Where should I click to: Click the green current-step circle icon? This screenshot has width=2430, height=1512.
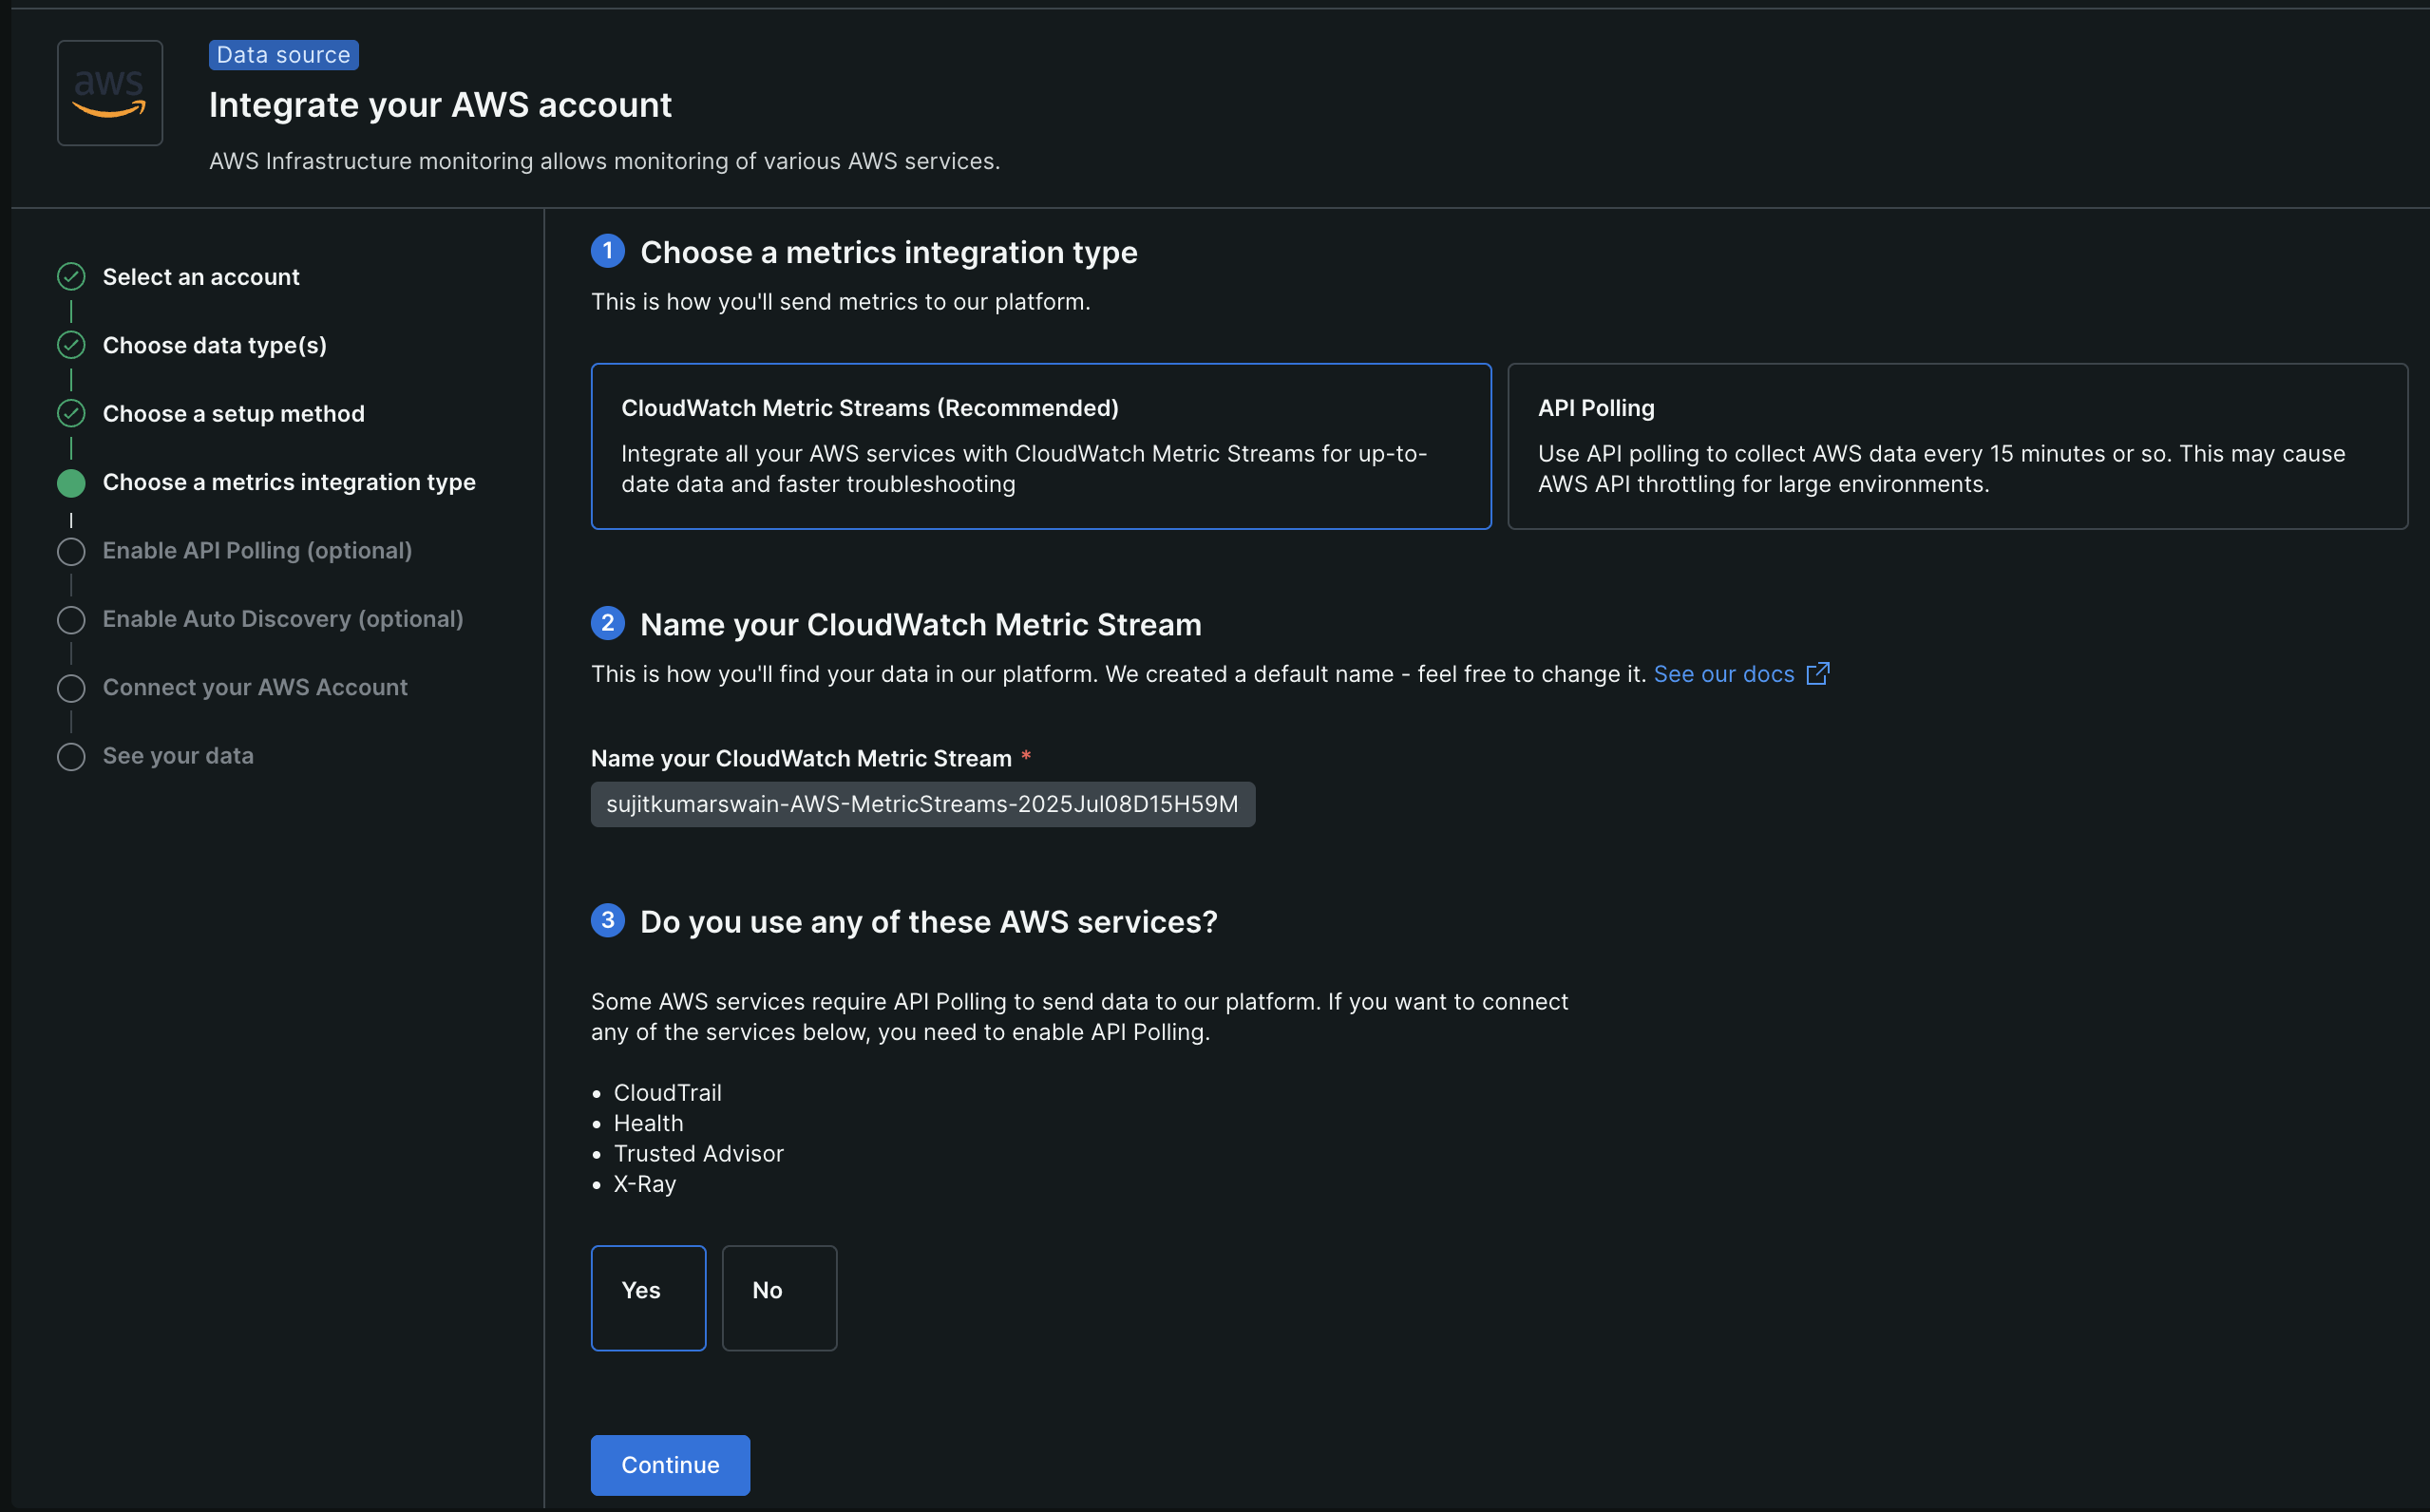pos(71,482)
